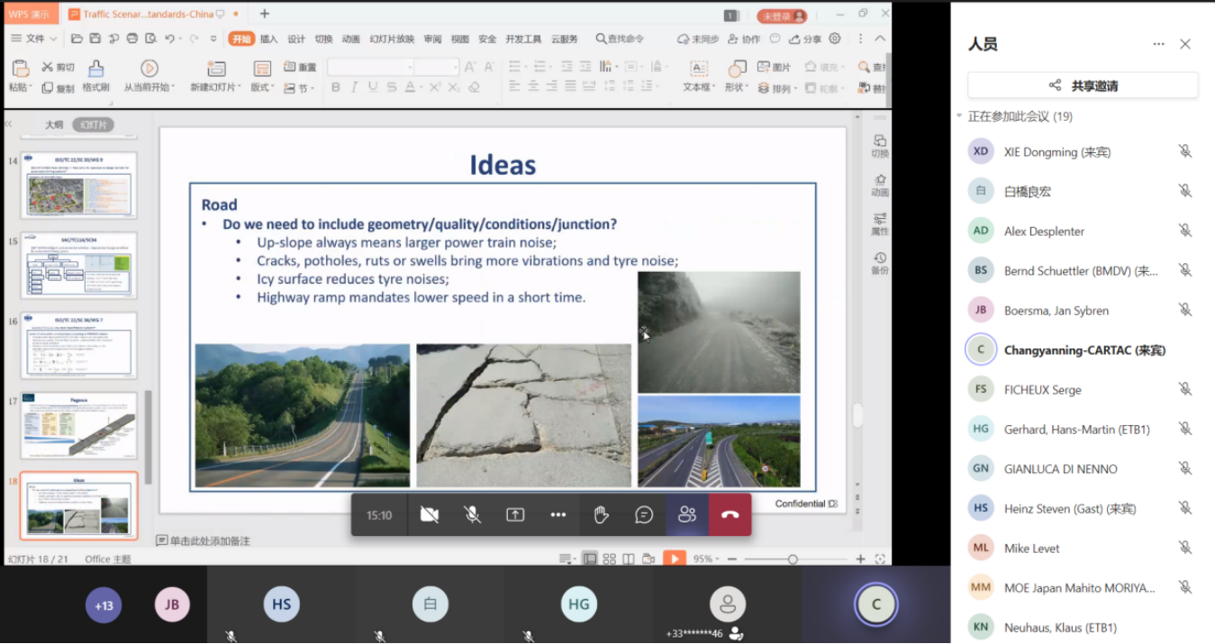Screen dimensions: 1215x644
Task: Unmute the microphone in meeting toolbar
Action: click(x=472, y=515)
